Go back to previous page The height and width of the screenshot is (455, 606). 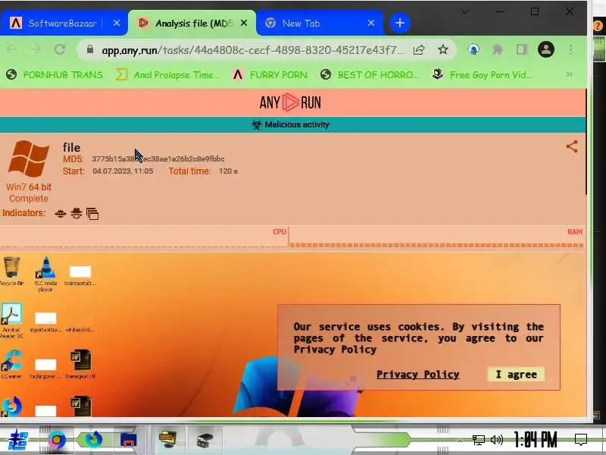point(11,49)
